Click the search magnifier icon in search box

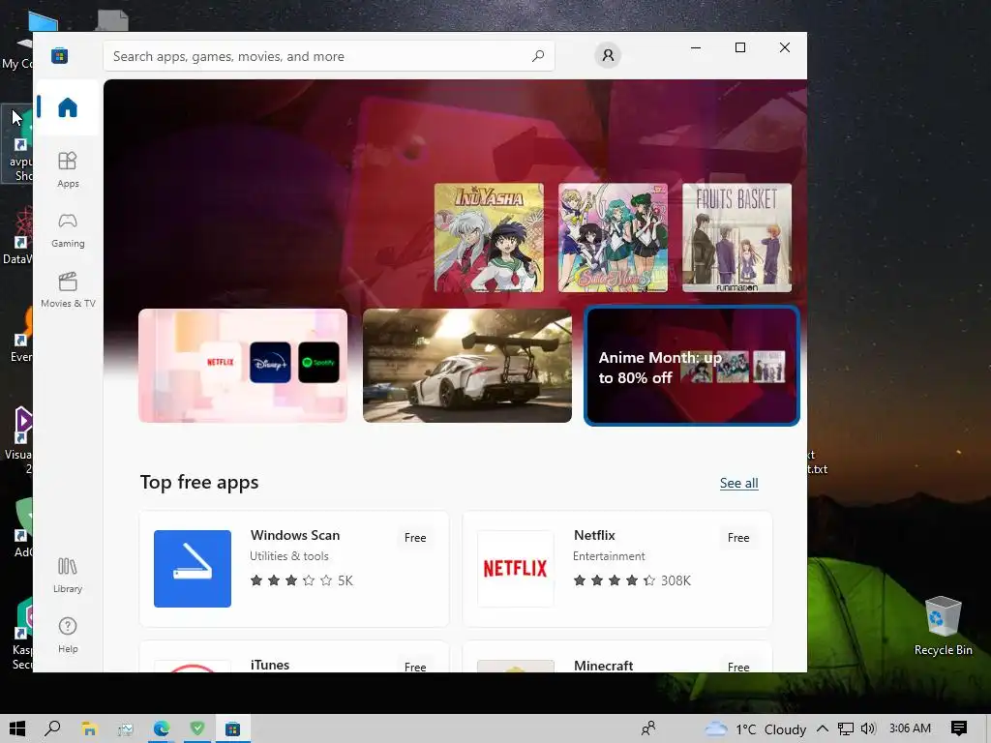538,55
